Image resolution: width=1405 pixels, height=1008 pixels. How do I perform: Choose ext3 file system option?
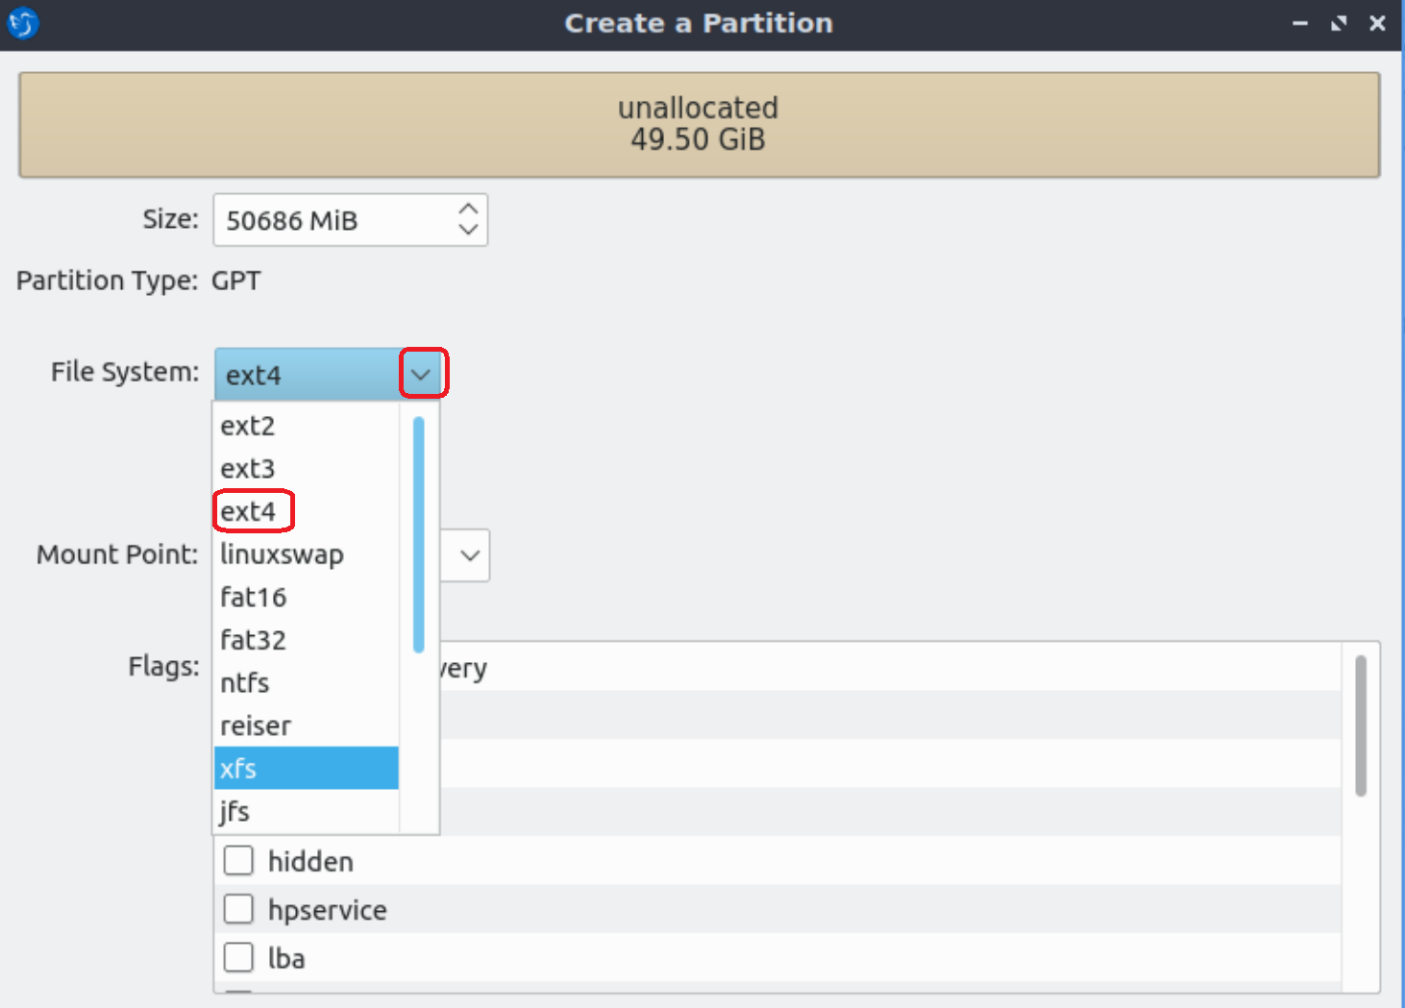click(248, 469)
